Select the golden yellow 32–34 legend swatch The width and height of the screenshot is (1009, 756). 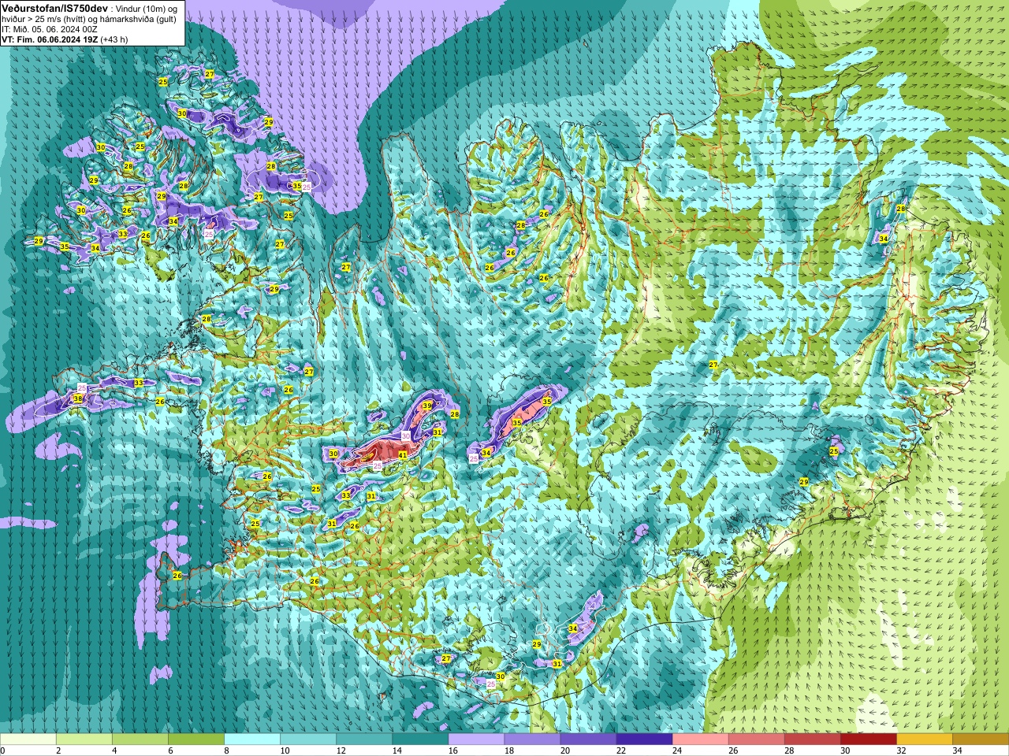924,739
